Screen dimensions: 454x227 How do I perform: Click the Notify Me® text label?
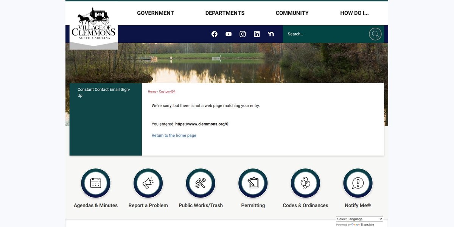pyautogui.click(x=358, y=205)
